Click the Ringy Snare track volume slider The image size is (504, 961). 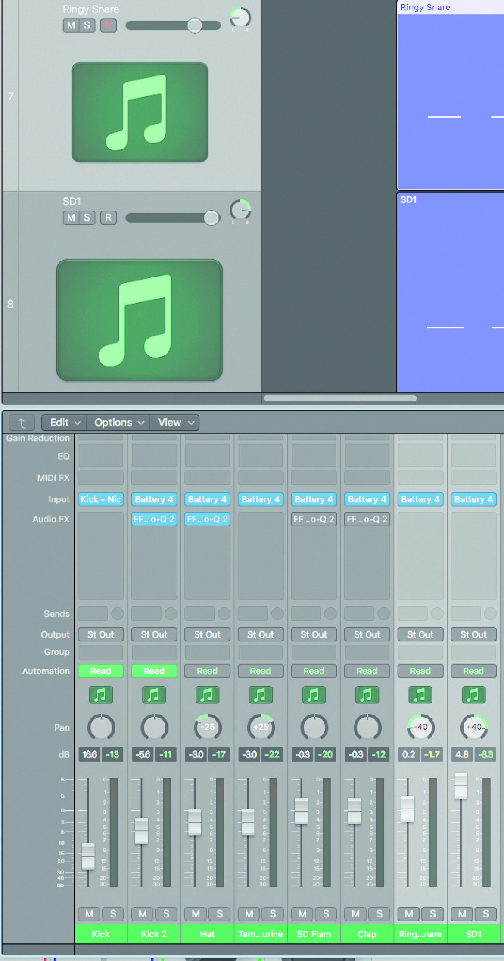click(x=173, y=25)
